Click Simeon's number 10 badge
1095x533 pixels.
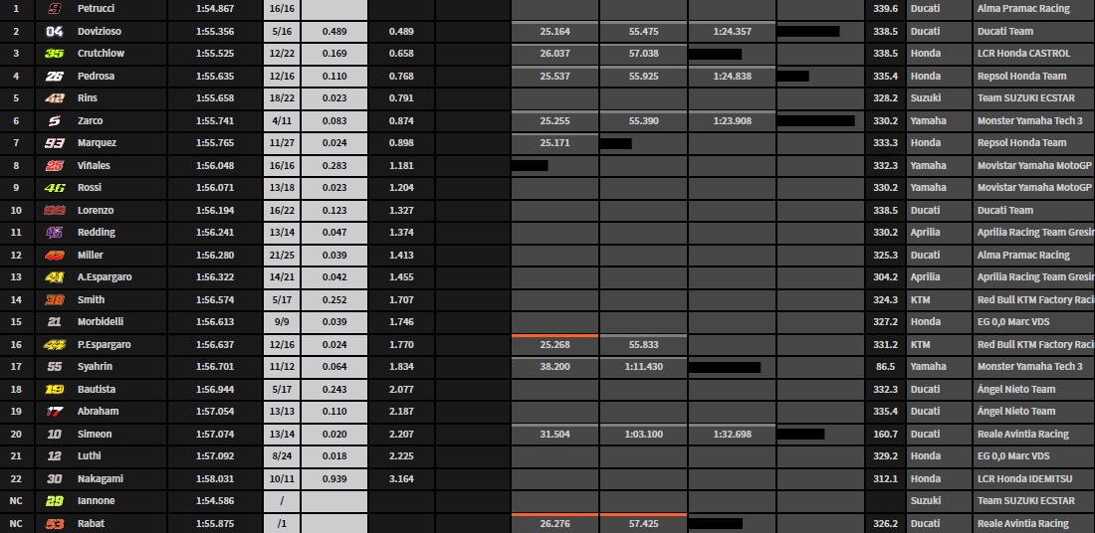click(x=55, y=434)
